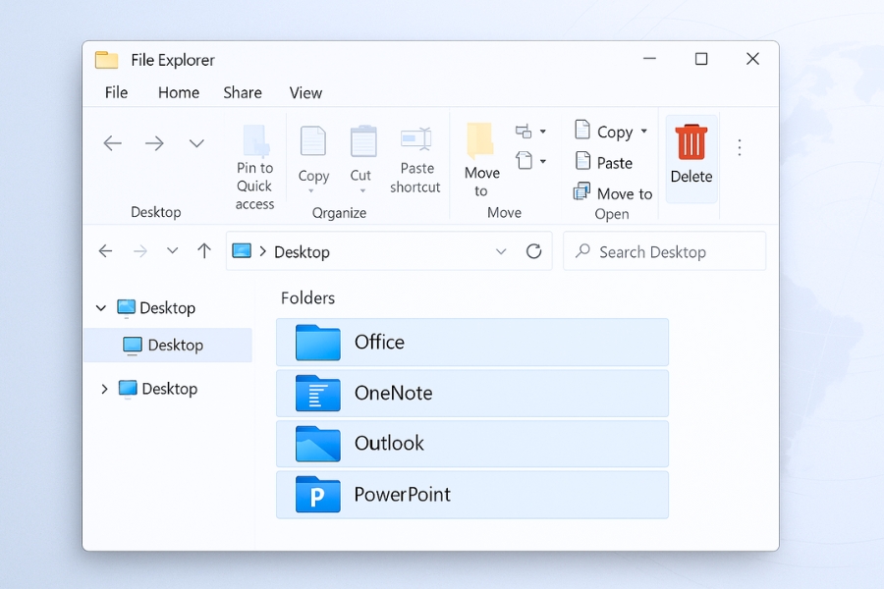Open the PowerPoint folder
884x589 pixels.
(471, 495)
